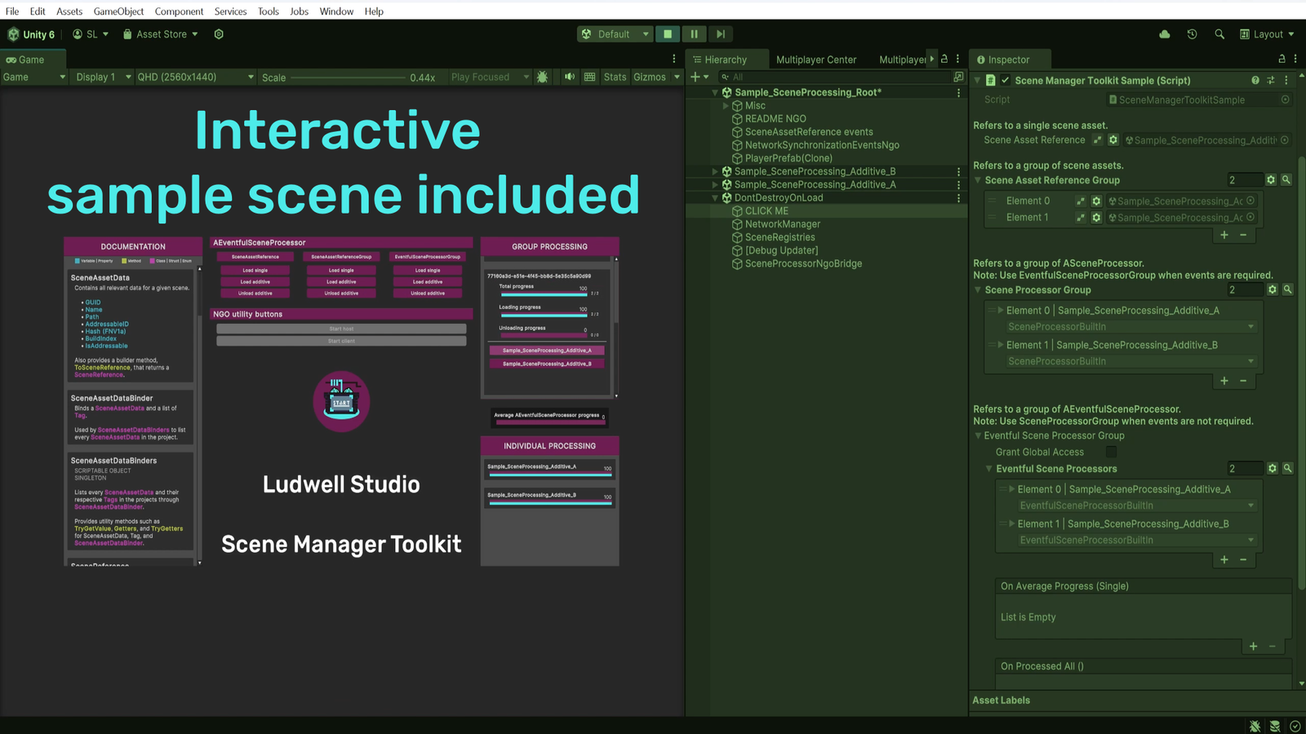Select SceneProcessorNgoBridge in the Hierarchy
This screenshot has height=734, width=1306.
pos(803,263)
